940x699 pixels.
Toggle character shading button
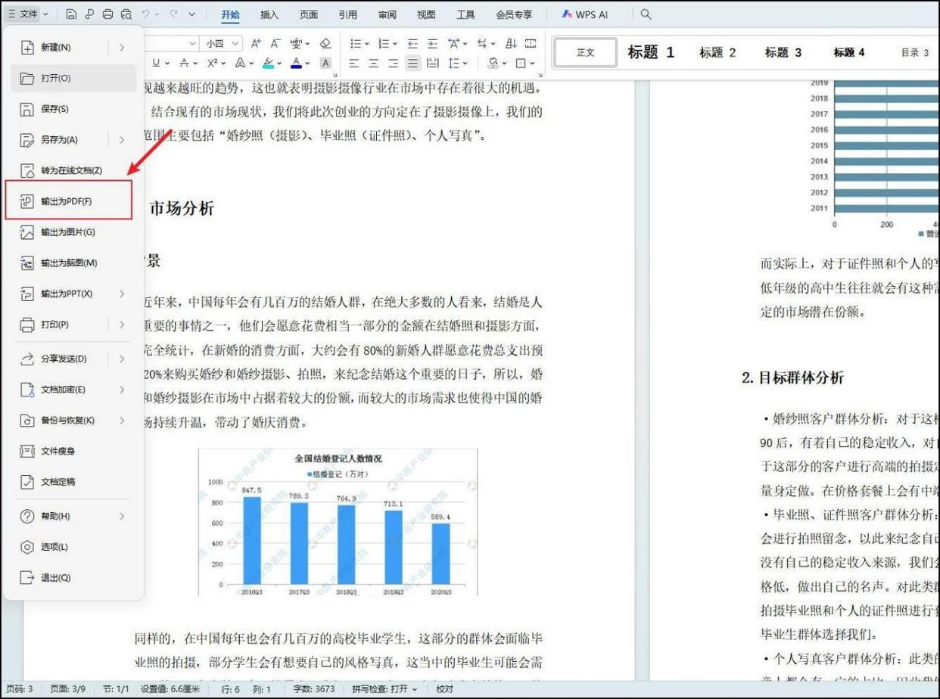(x=325, y=64)
